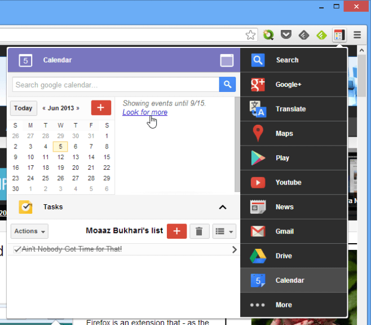Open Maps in the side menu
The width and height of the screenshot is (371, 325).
(x=294, y=134)
